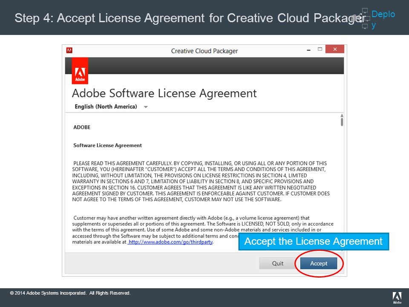
Task: Open the adobe.com/go/thirdparty link
Action: (x=170, y=242)
